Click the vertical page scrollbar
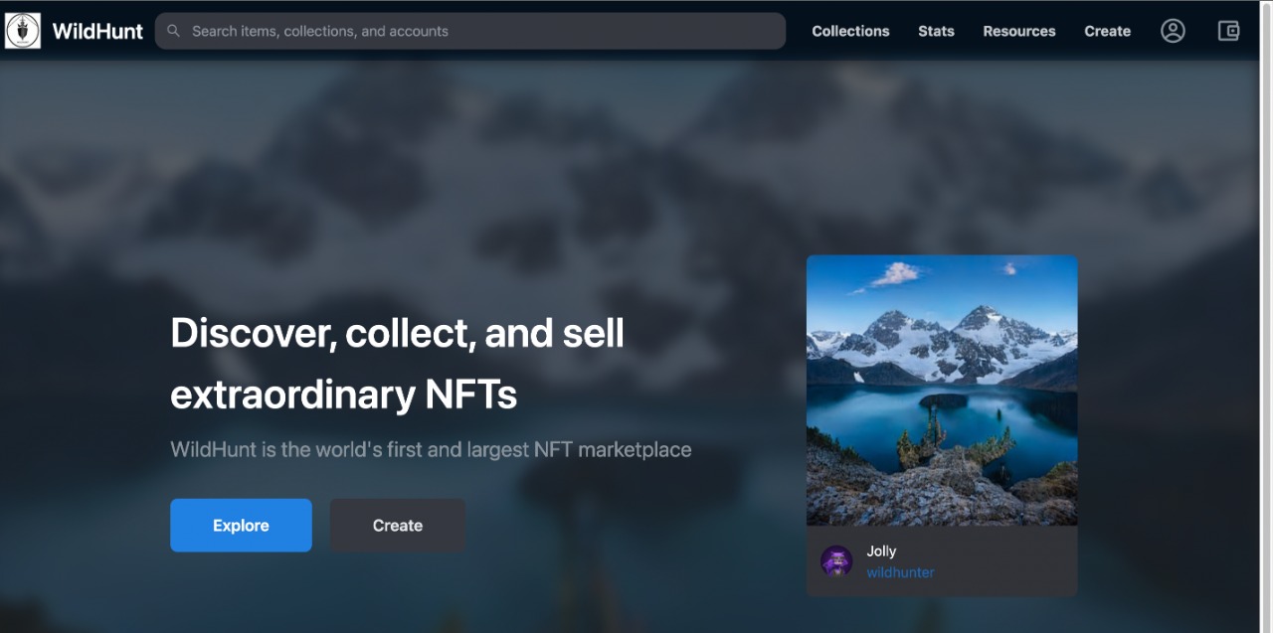Viewport: 1273px width, 633px height. (x=1266, y=316)
